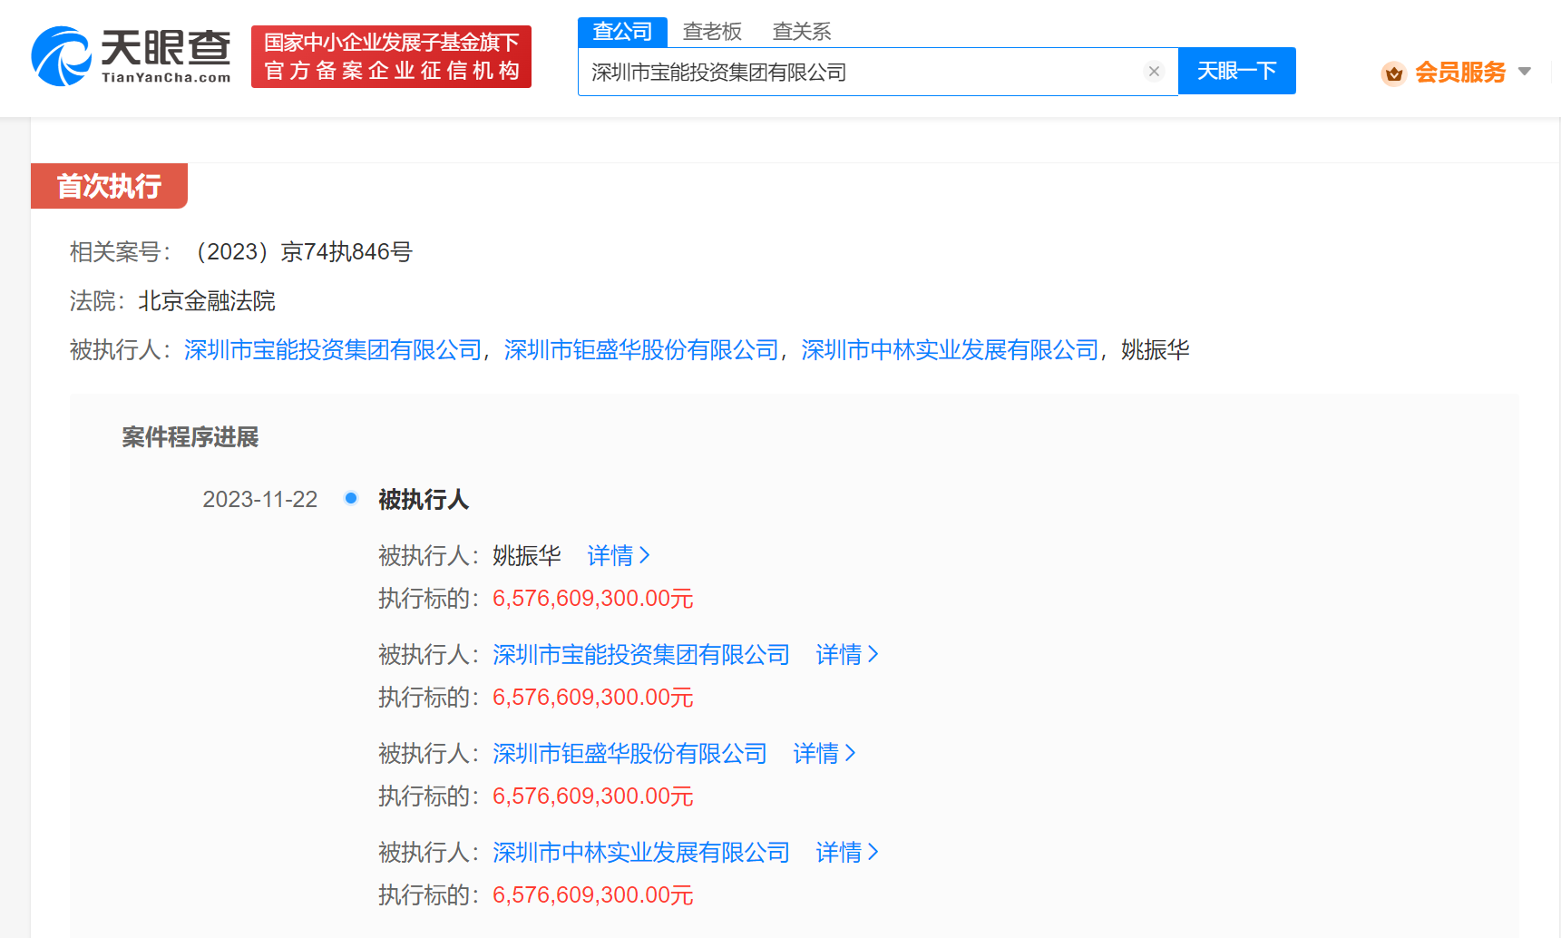
Task: Open 深圳市中林实业发展有限公司 link in 被执行人 header
Action: tap(950, 350)
